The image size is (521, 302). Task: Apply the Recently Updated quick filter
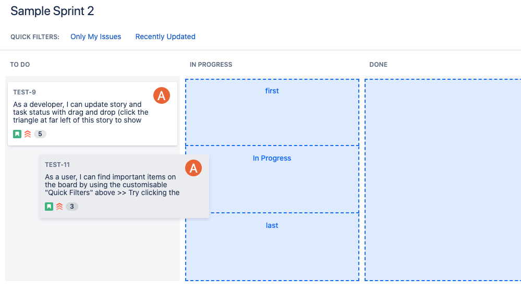point(165,37)
